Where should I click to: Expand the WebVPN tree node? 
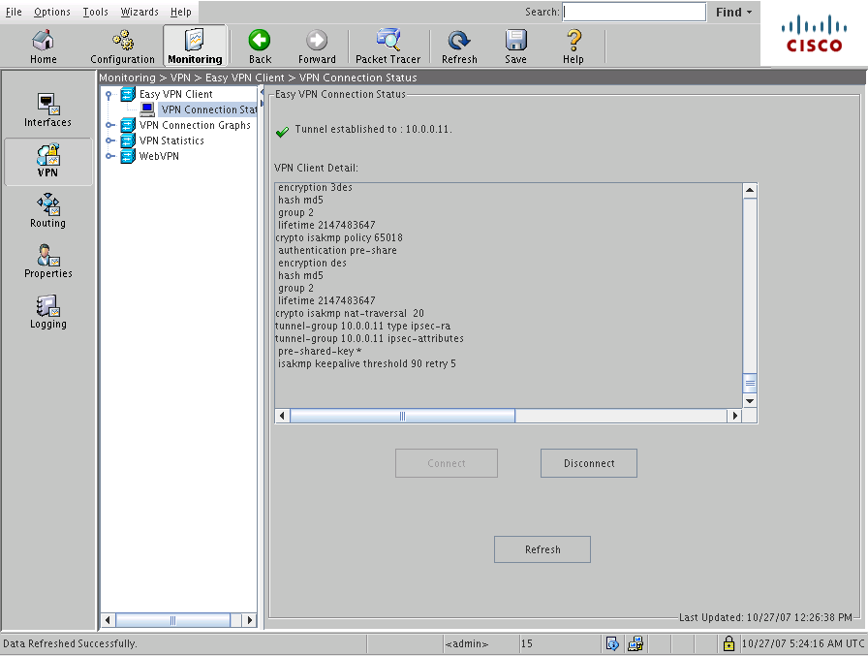(109, 156)
